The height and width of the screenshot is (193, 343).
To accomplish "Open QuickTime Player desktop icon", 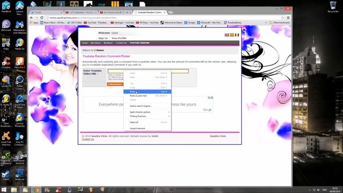I will click(x=20, y=101).
